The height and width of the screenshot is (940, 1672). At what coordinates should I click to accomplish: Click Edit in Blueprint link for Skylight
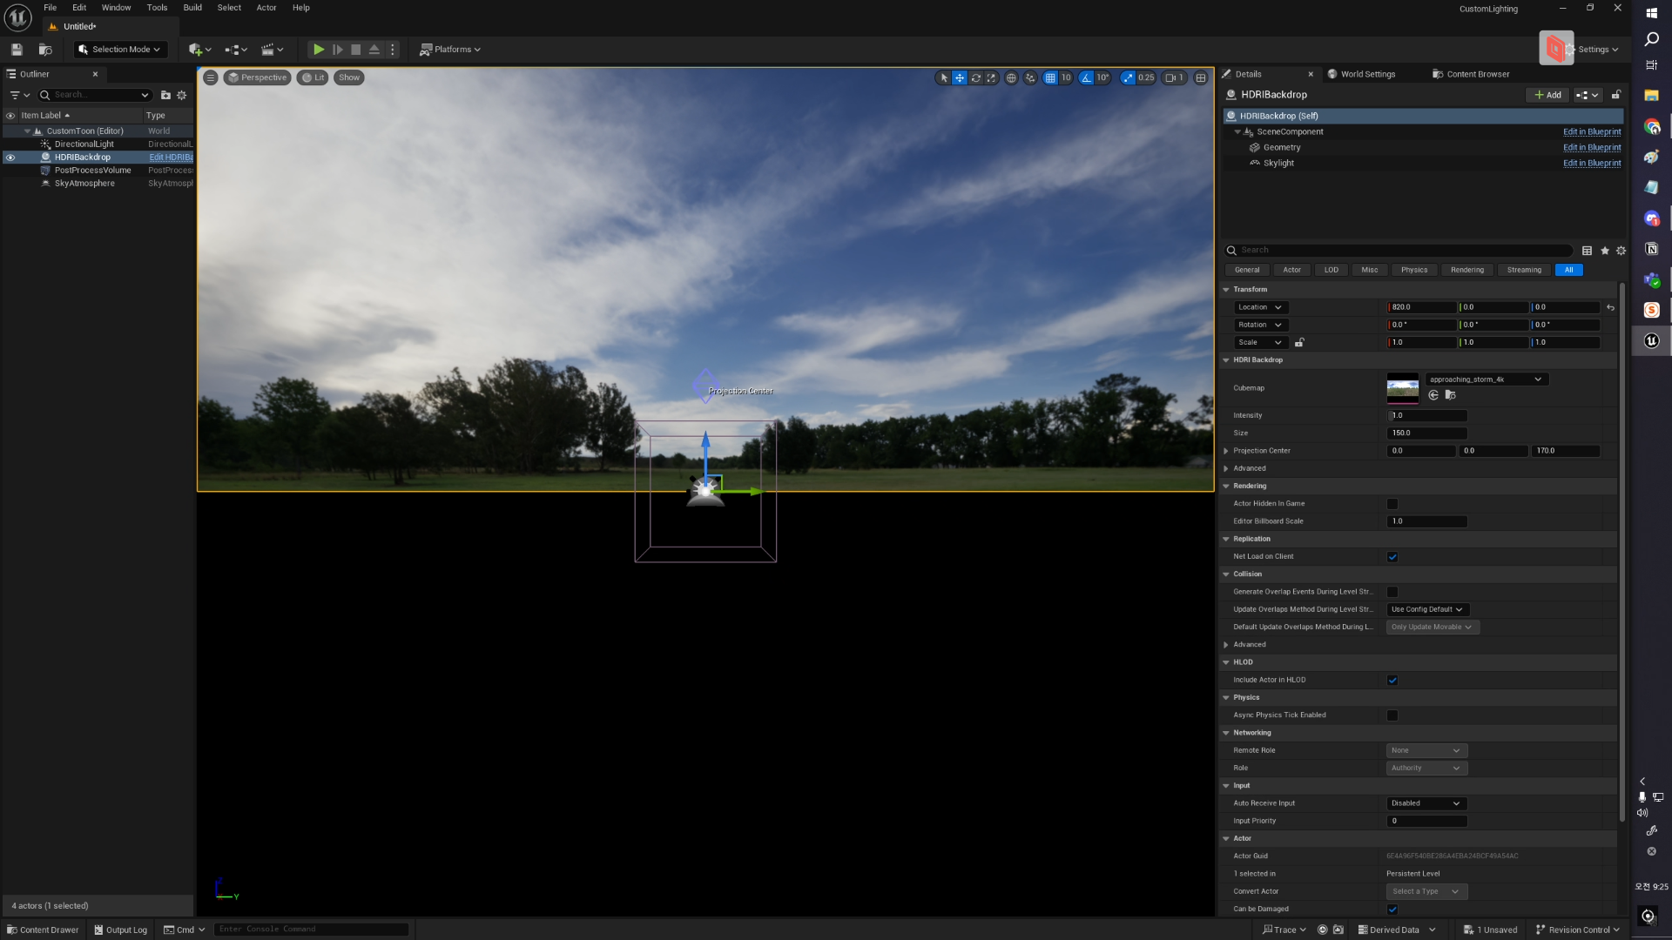[1591, 163]
